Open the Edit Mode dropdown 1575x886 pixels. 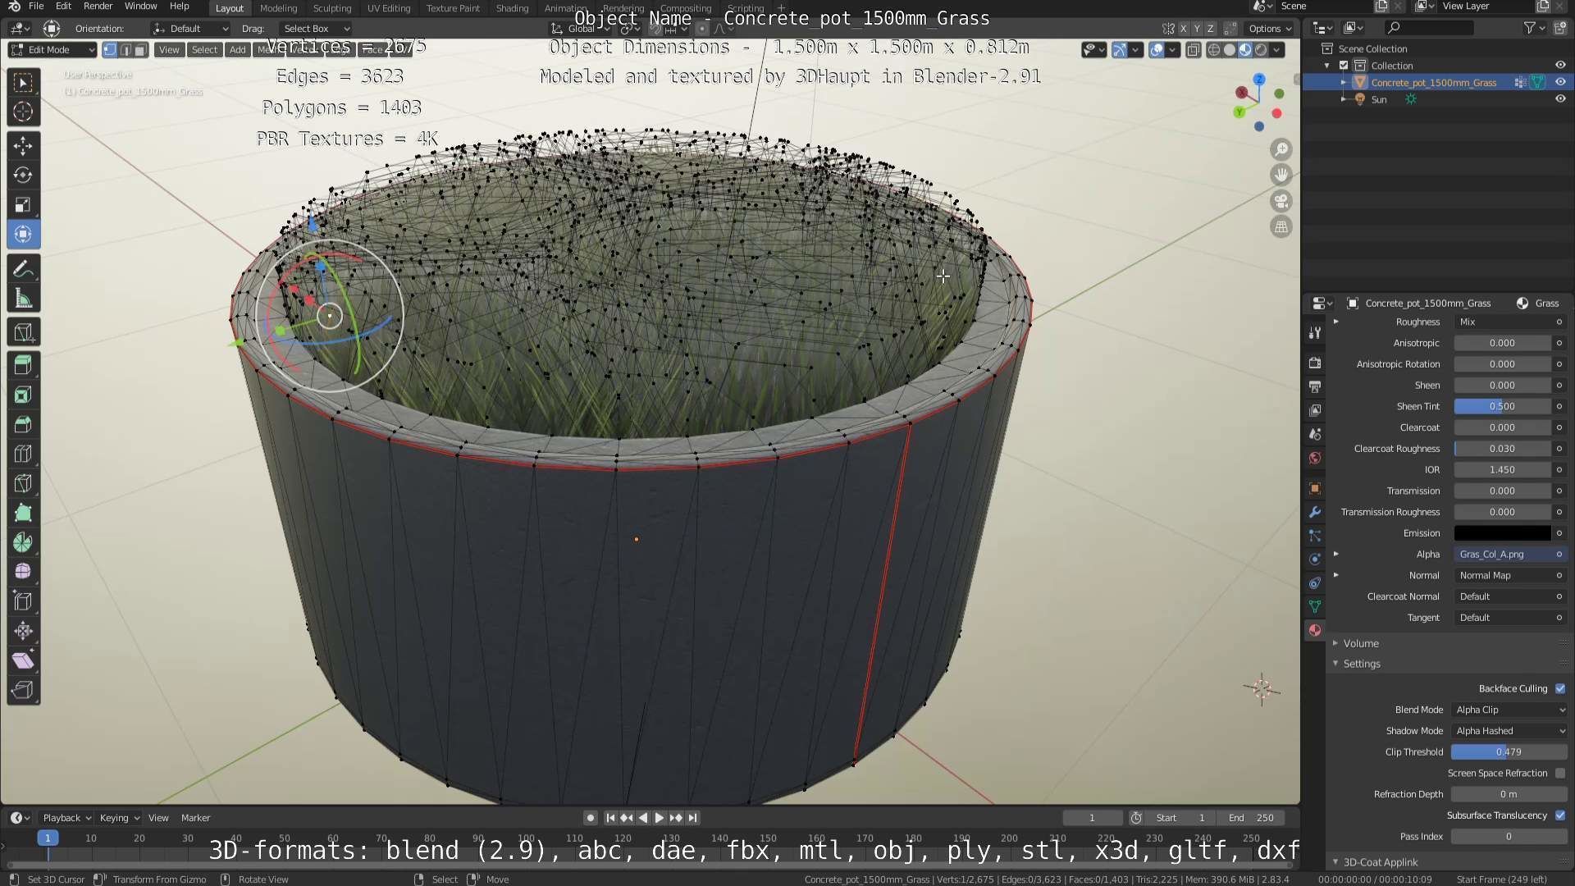tap(52, 50)
